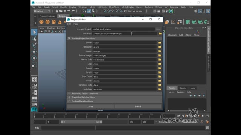241x135 pixels.
Task: Click the Cancel button
Action: tap(138, 106)
